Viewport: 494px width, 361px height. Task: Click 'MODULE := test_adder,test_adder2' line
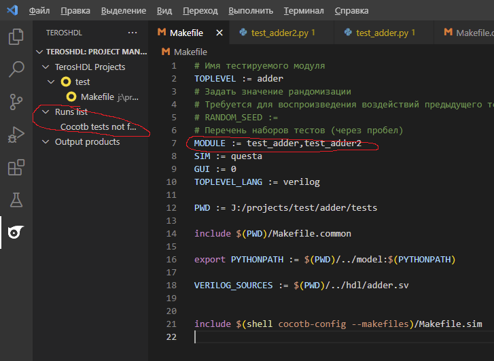click(x=278, y=143)
